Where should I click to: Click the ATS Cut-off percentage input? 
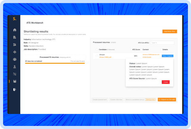[162, 43]
